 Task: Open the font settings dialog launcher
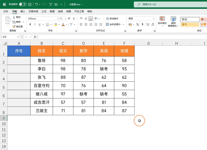tap(76, 31)
